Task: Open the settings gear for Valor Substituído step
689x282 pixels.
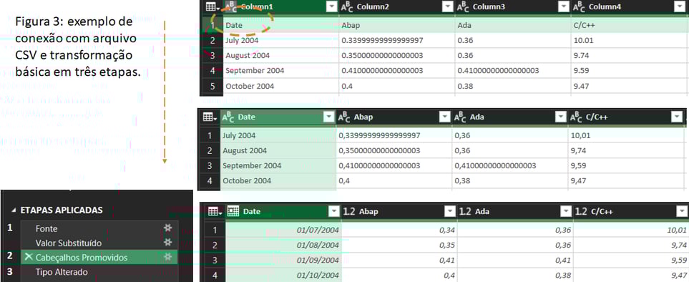Action: [x=167, y=243]
